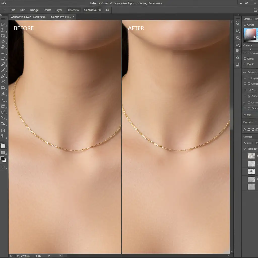Switch to the Generative Layer tab
This screenshot has height=258, width=258.
pyautogui.click(x=21, y=17)
